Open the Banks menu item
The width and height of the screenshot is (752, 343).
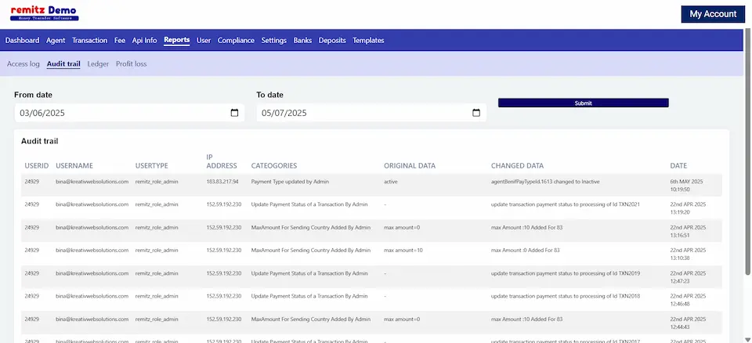pyautogui.click(x=302, y=40)
